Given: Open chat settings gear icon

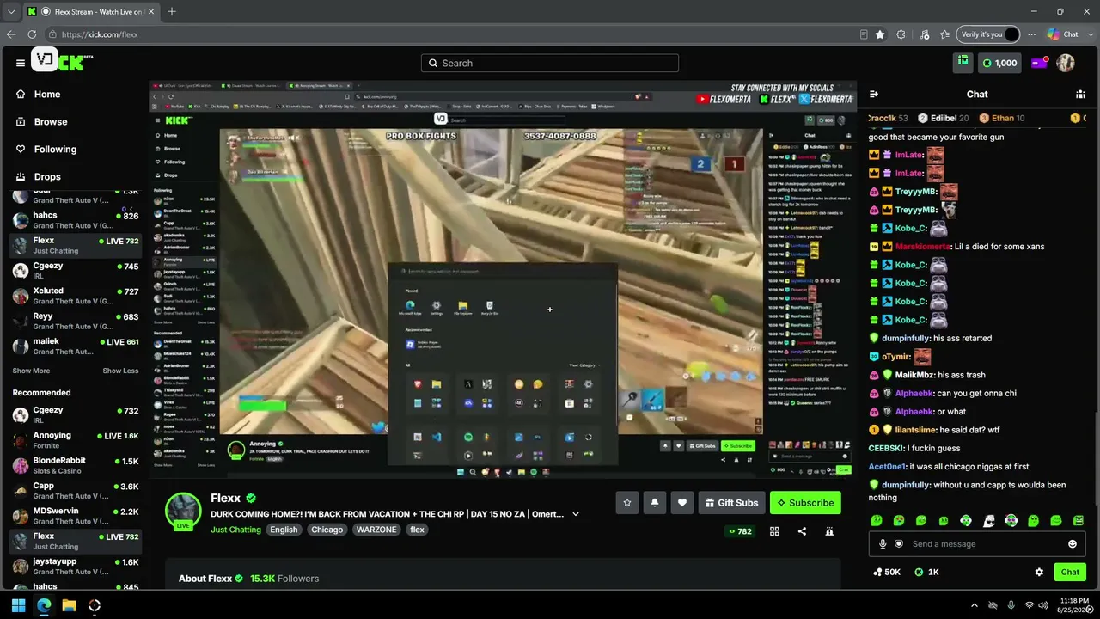Looking at the screenshot, I should 1039,572.
